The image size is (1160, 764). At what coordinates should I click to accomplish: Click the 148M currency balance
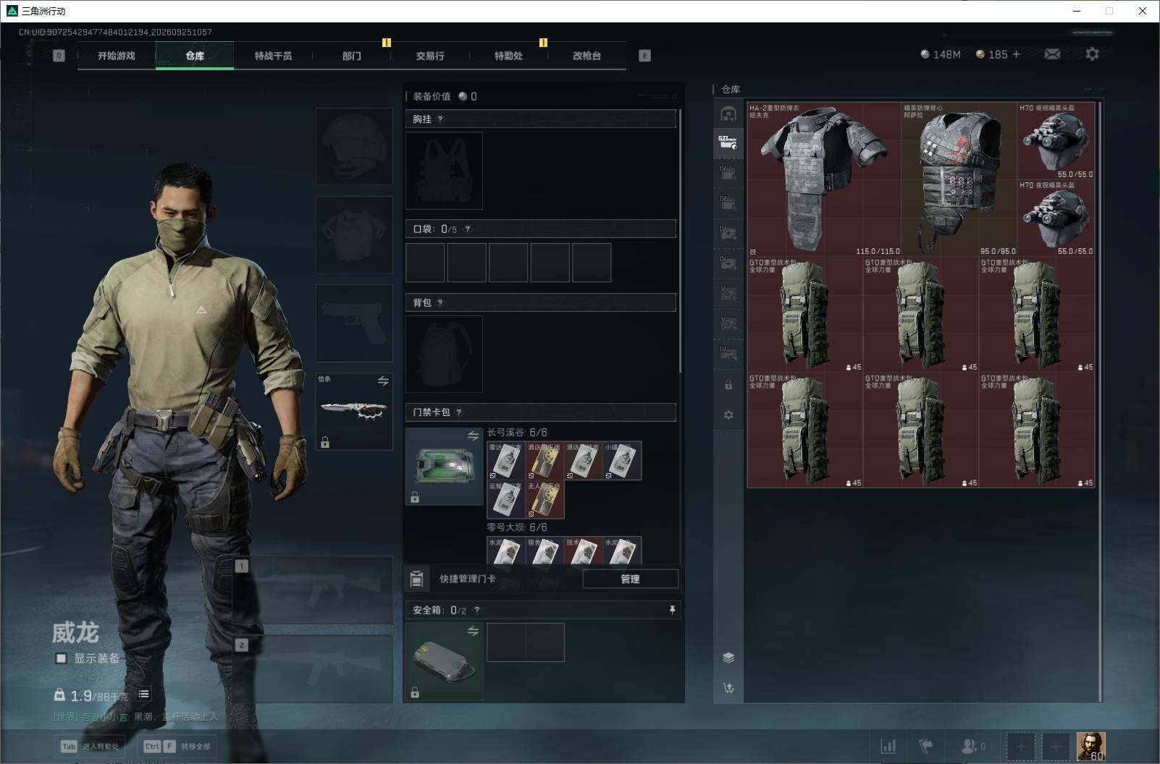pos(940,54)
